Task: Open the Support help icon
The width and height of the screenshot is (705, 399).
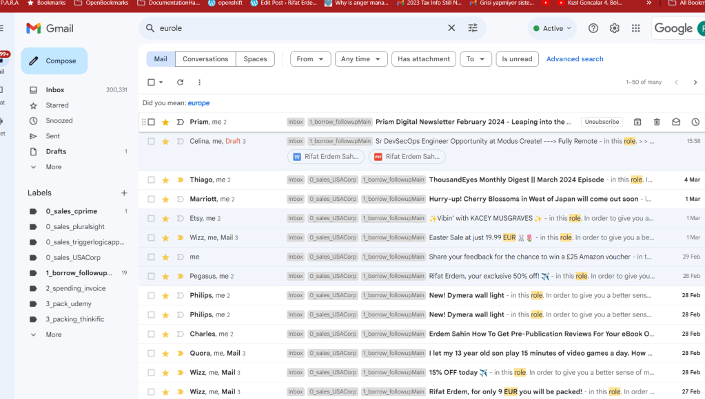Action: pos(593,28)
